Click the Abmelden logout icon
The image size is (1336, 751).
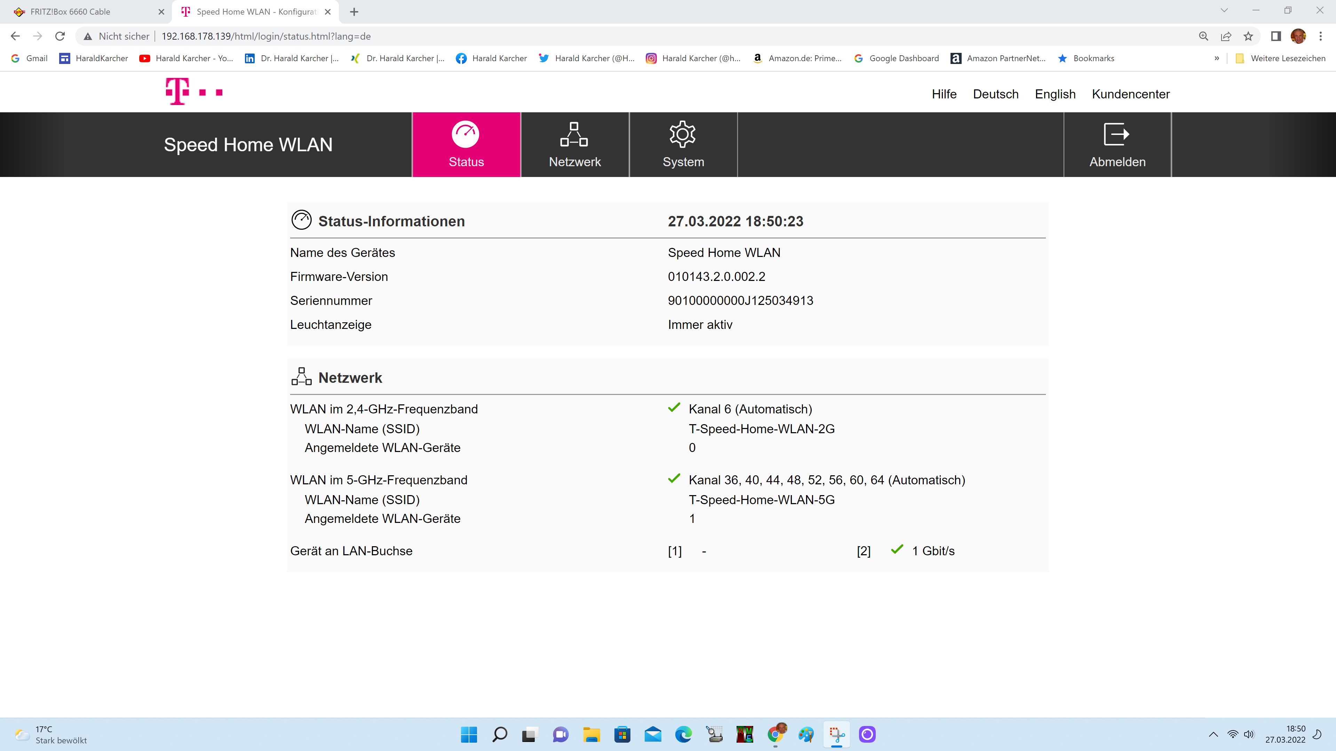1116,135
